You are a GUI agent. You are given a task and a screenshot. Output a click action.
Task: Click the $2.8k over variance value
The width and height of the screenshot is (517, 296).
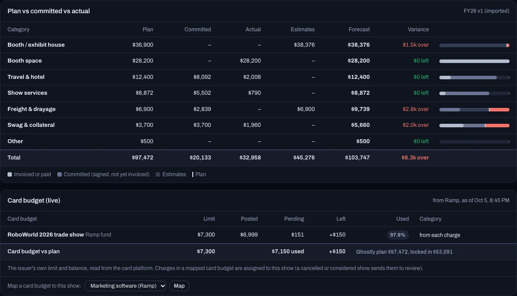click(416, 109)
